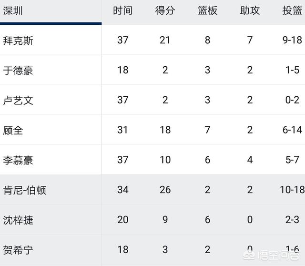Select player 卢艺文

pos(18,101)
